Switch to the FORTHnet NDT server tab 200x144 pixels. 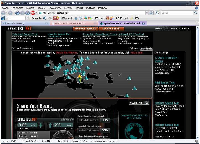click(x=74, y=23)
